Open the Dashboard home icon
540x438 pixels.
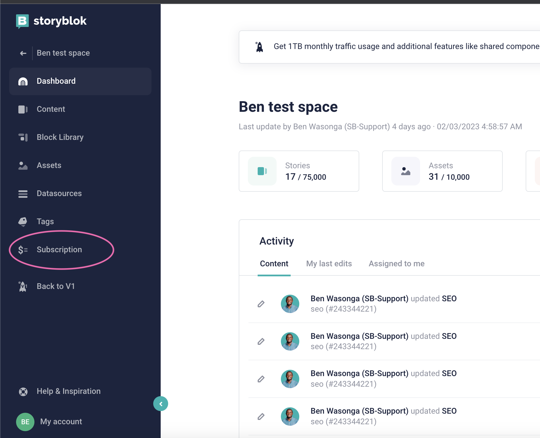tap(23, 81)
